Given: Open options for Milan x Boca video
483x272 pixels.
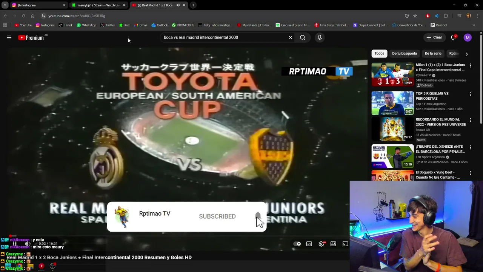Looking at the screenshot, I should [470, 66].
